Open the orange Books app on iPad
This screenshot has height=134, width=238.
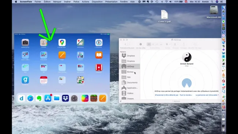tap(99, 55)
